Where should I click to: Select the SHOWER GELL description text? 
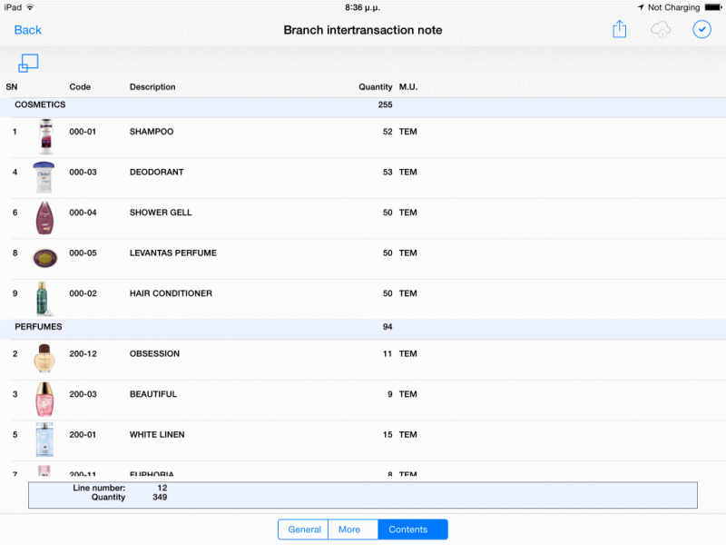161,213
